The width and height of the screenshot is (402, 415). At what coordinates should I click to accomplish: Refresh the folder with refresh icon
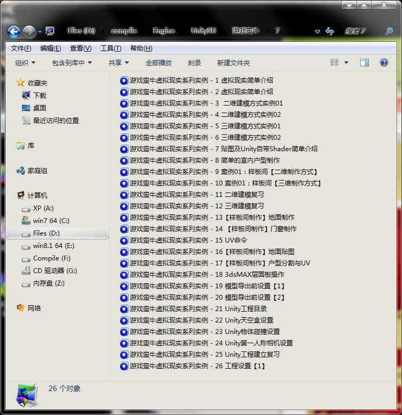[330, 31]
